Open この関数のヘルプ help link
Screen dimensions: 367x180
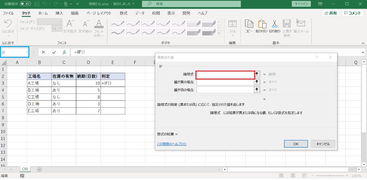172,144
